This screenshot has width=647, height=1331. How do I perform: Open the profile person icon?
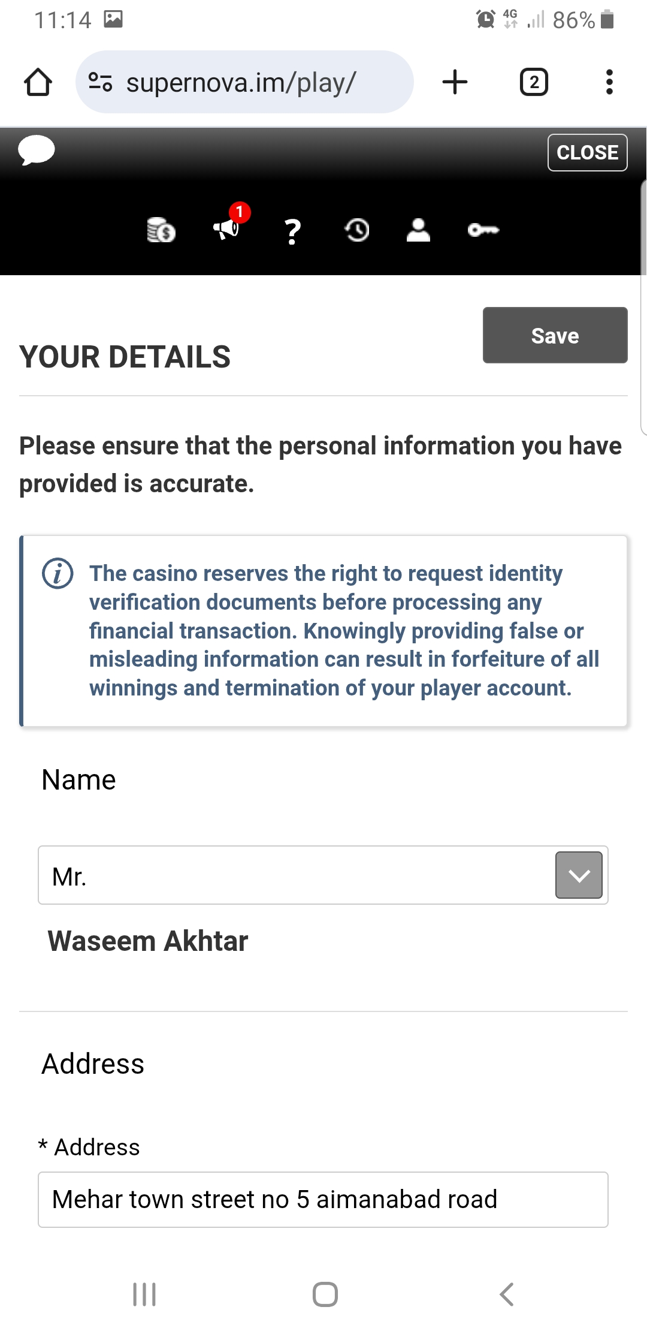[x=418, y=230]
